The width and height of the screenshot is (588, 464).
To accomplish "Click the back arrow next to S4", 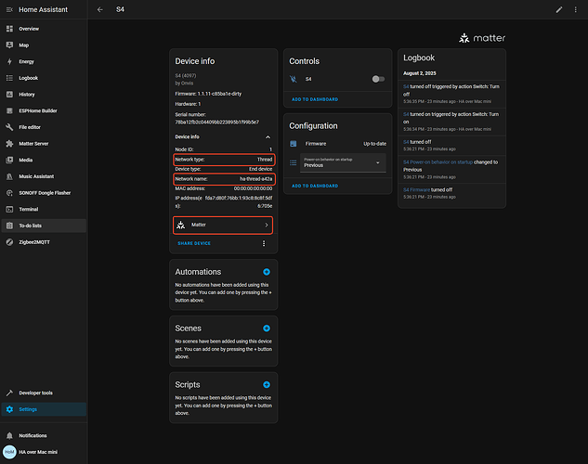I will [99, 9].
